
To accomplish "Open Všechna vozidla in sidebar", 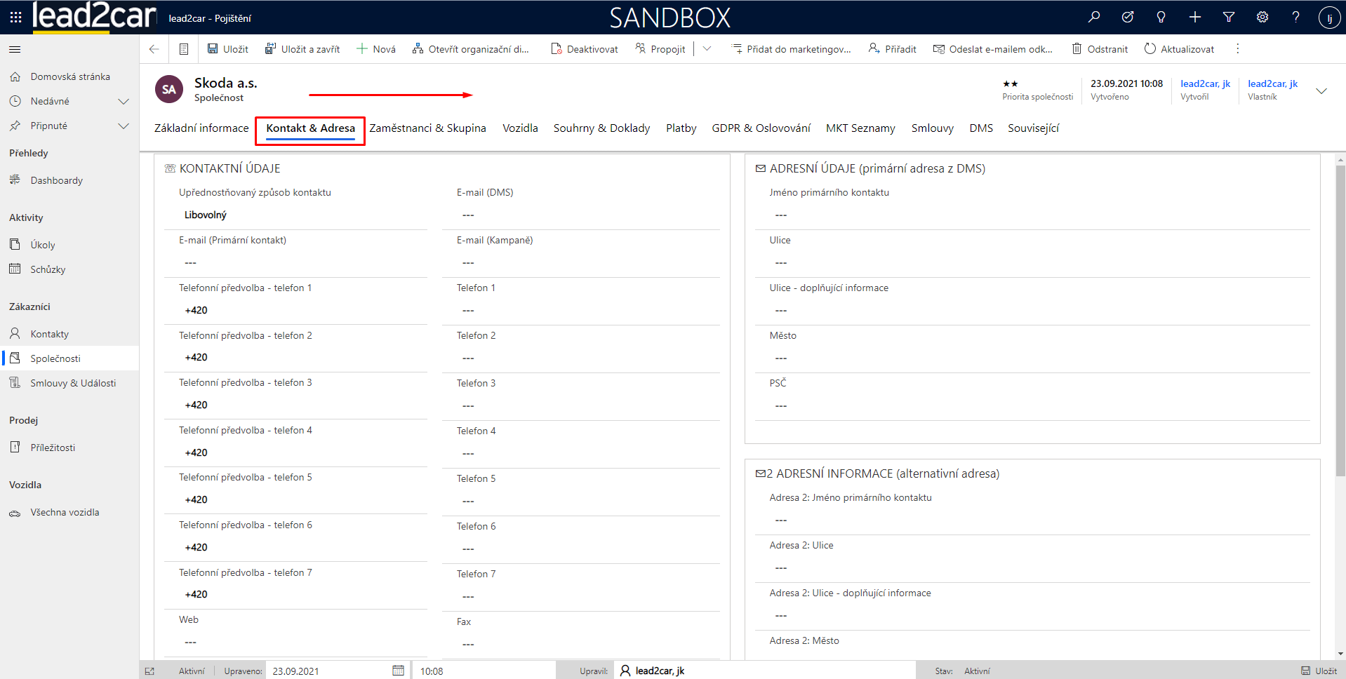I will [x=65, y=512].
